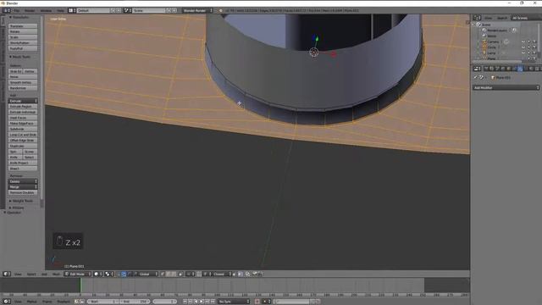Switch to the Scene properties tab
The height and width of the screenshot is (305, 542).
(497, 69)
